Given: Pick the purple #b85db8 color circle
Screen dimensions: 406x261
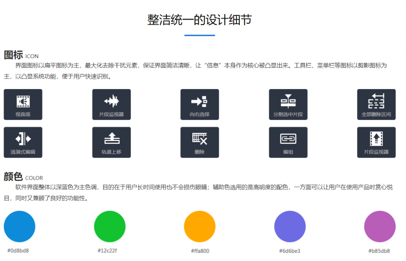Looking at the screenshot, I should click(x=379, y=227).
